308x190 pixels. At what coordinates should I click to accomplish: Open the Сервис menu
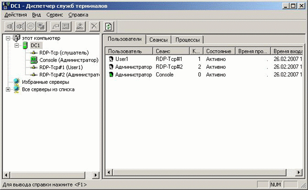(x=55, y=15)
